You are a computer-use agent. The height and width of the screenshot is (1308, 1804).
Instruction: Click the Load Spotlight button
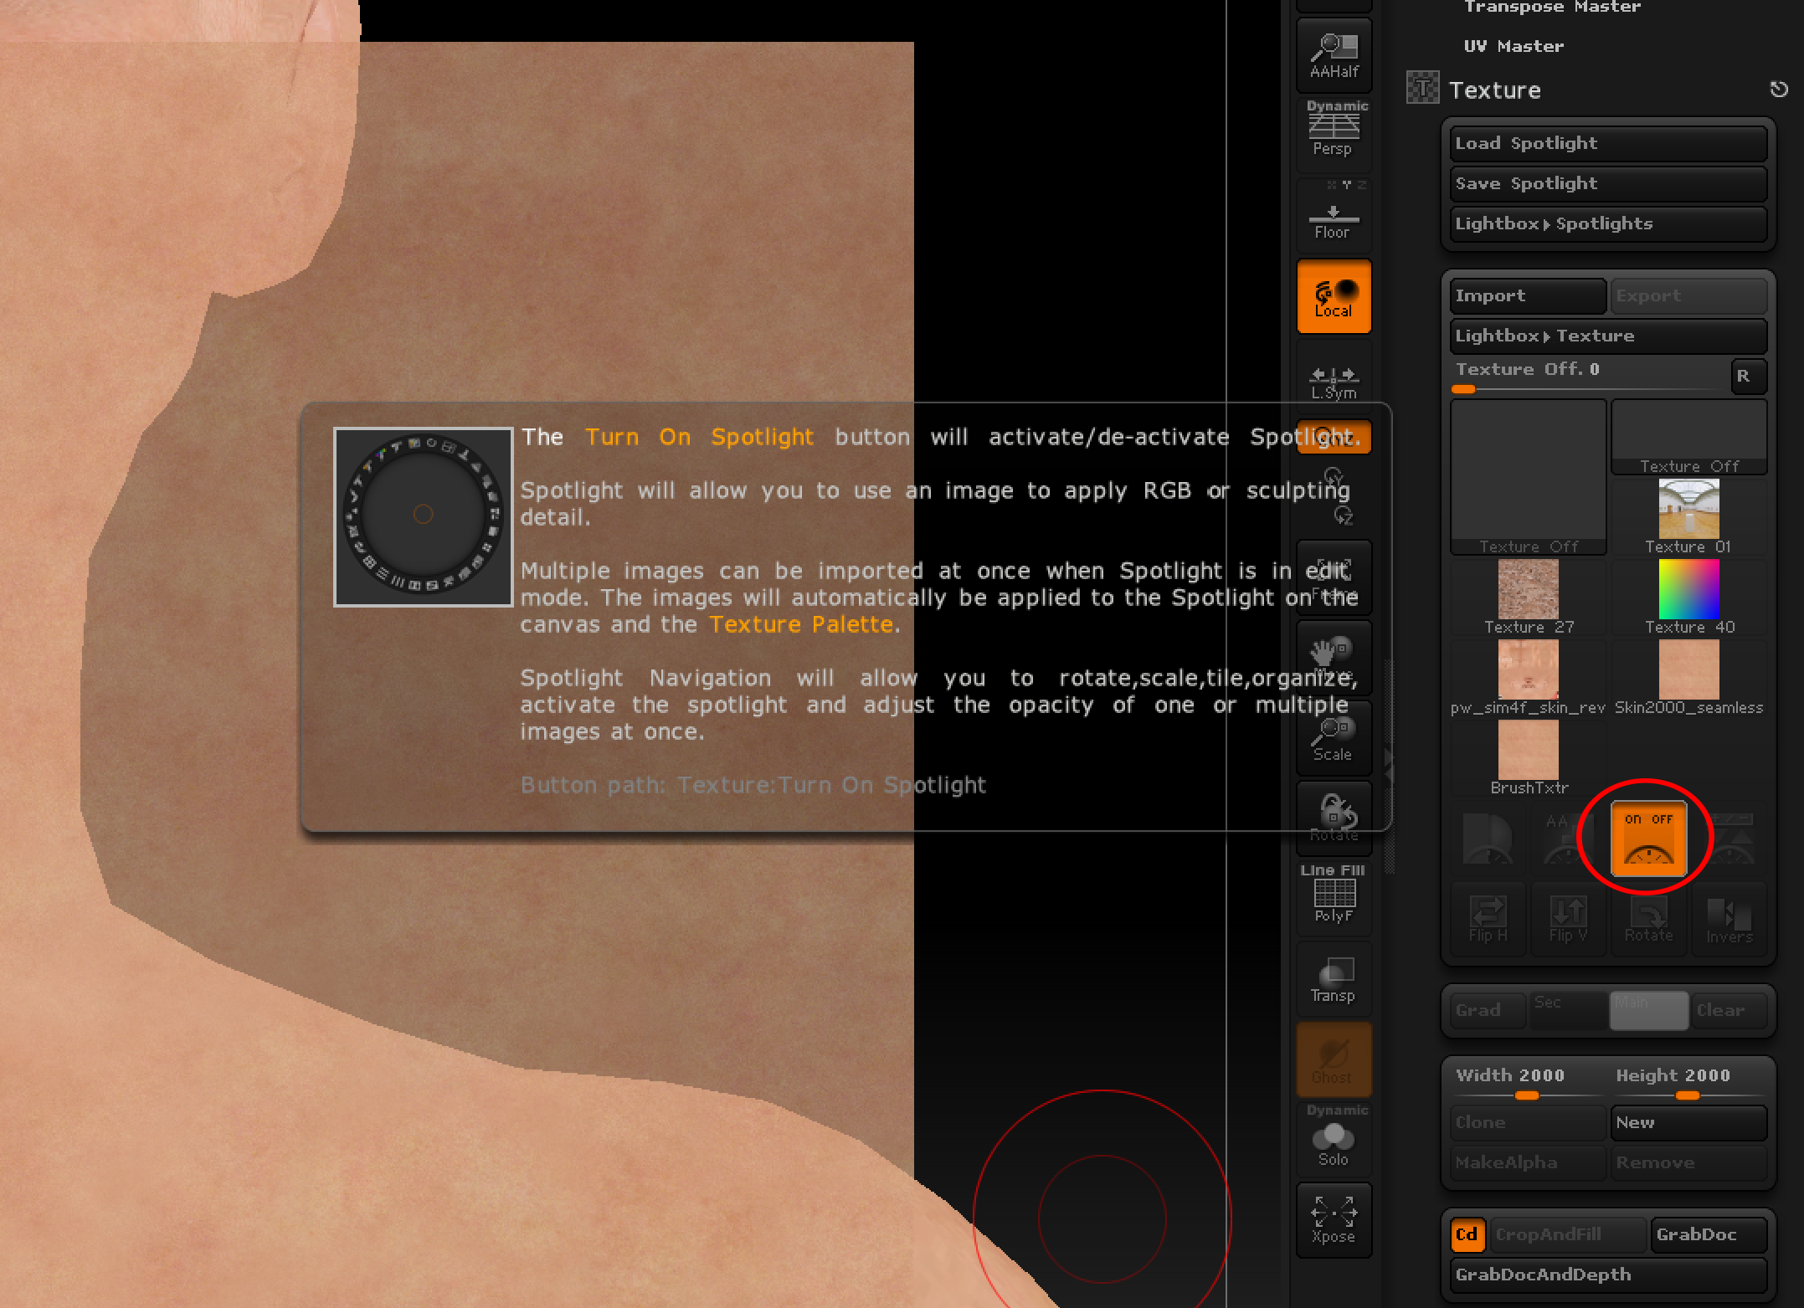point(1607,143)
